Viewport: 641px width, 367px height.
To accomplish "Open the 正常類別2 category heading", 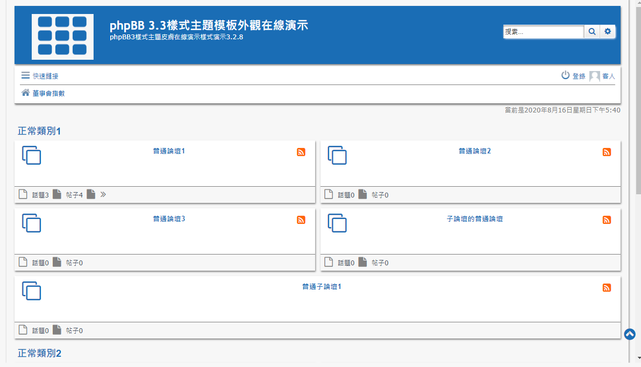I will 39,353.
